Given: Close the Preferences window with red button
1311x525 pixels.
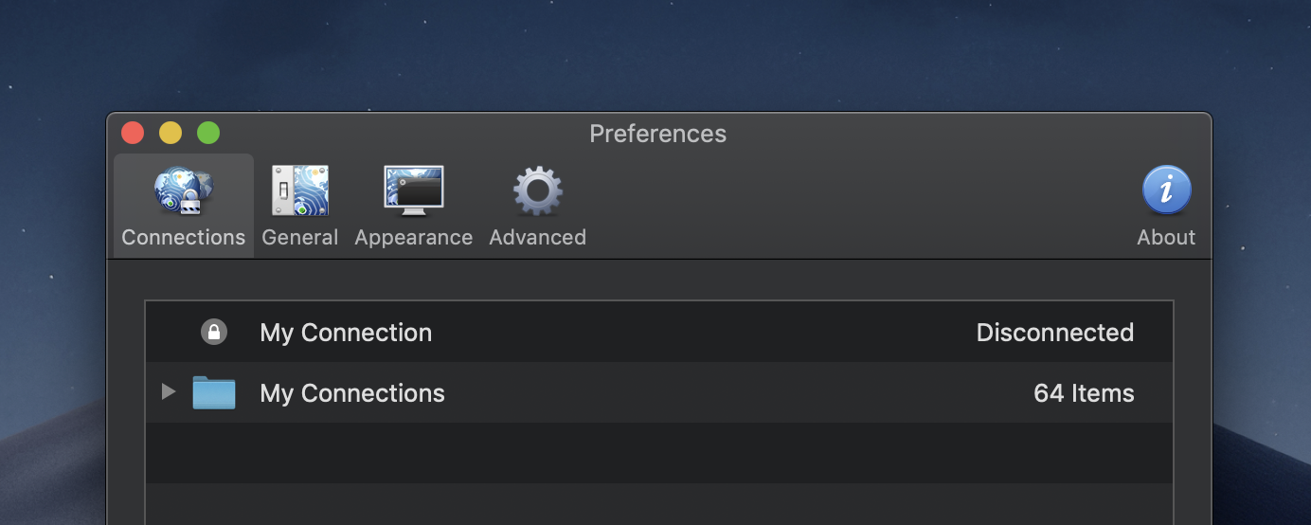Looking at the screenshot, I should pyautogui.click(x=133, y=134).
